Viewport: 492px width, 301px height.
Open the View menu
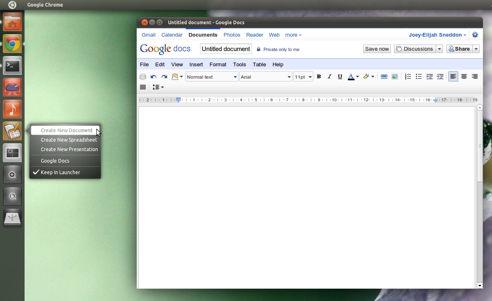(177, 64)
